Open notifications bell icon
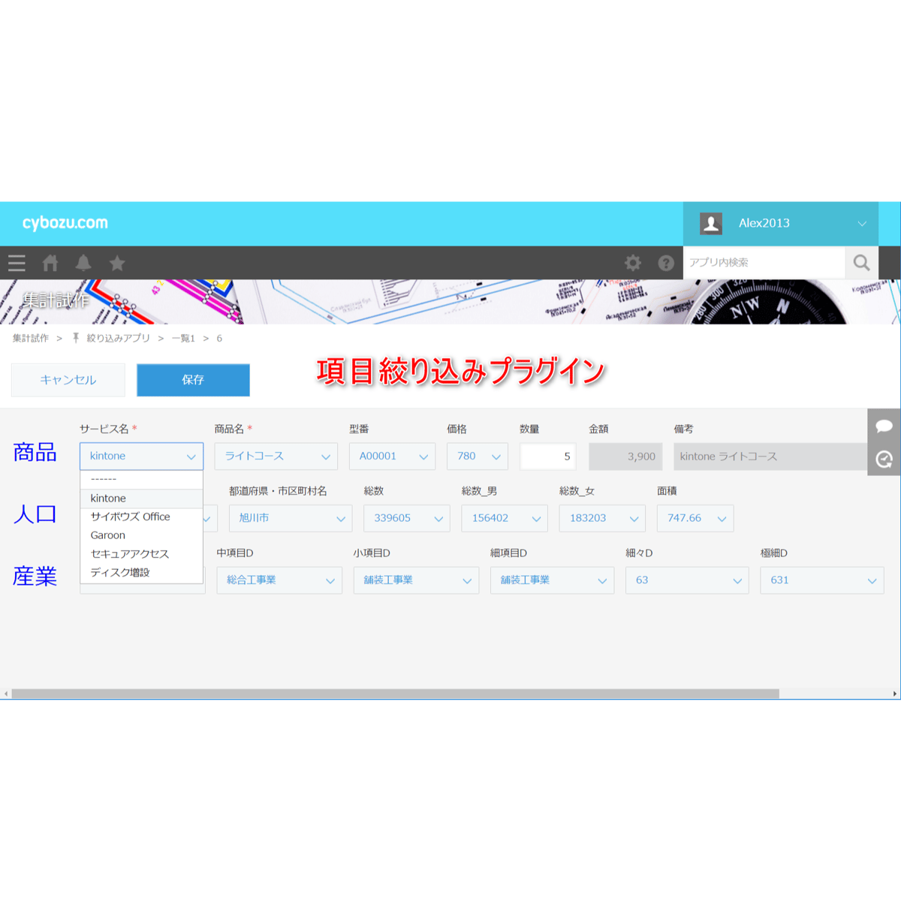The image size is (901, 901). (x=83, y=263)
